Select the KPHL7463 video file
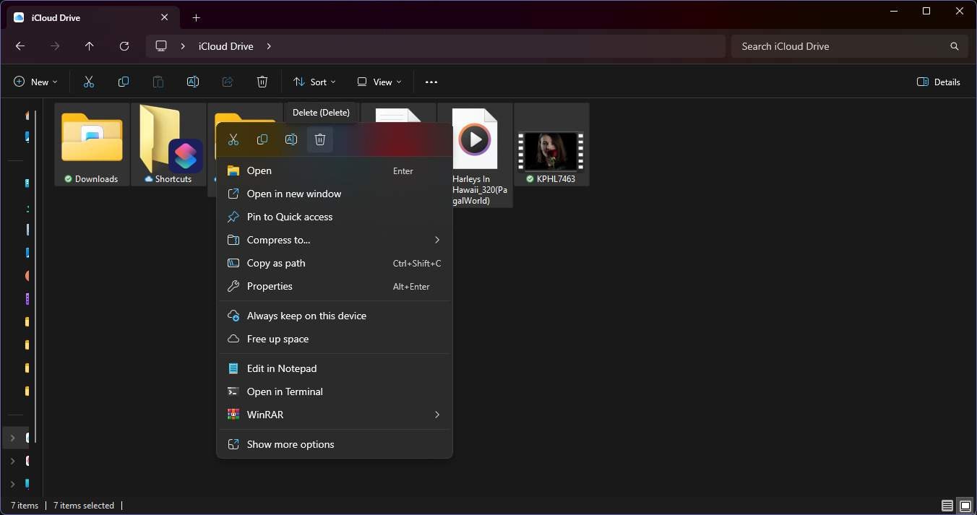This screenshot has width=977, height=515. (x=551, y=144)
